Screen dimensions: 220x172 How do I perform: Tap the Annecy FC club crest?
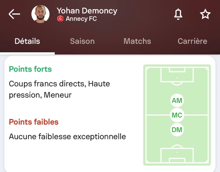click(60, 19)
